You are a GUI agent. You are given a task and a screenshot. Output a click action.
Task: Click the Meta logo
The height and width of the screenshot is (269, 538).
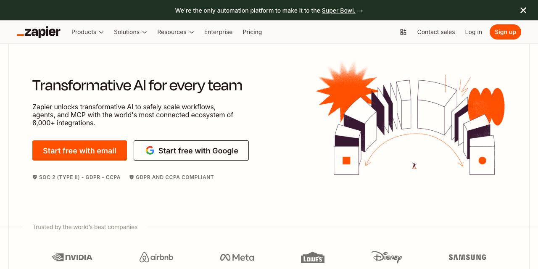237,257
